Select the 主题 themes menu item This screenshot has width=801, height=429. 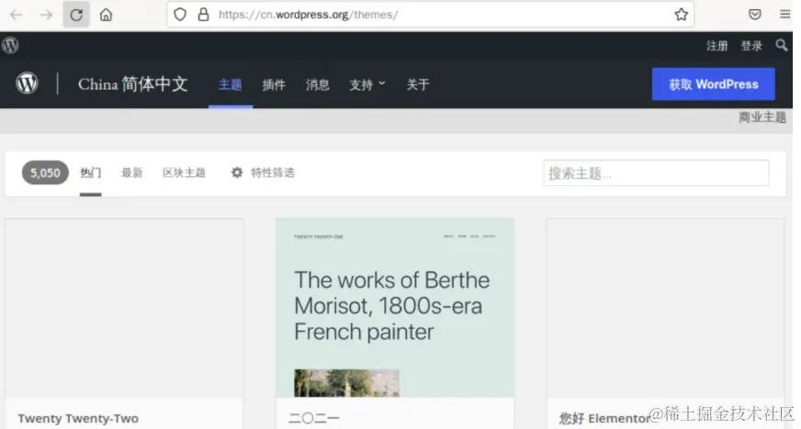pos(230,84)
